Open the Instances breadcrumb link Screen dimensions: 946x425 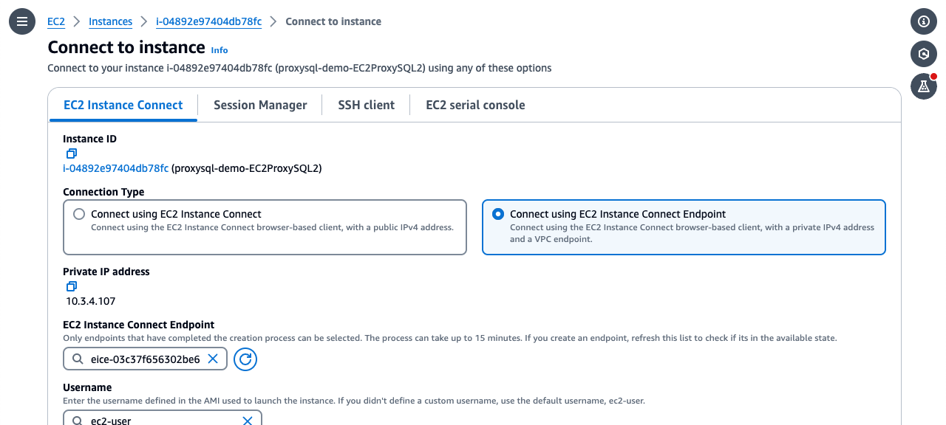(x=110, y=21)
